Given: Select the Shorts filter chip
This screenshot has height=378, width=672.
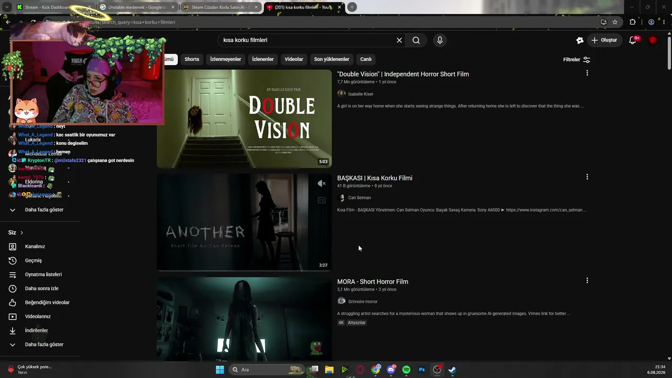Looking at the screenshot, I should [192, 59].
